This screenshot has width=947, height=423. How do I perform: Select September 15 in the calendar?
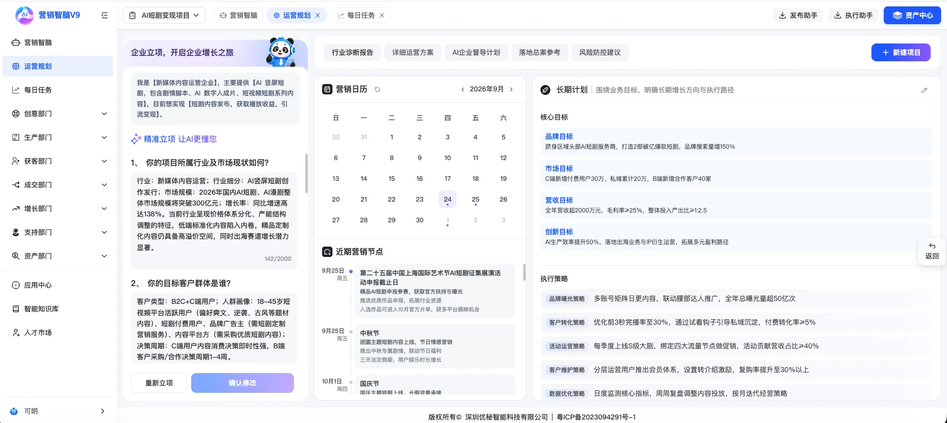[392, 178]
